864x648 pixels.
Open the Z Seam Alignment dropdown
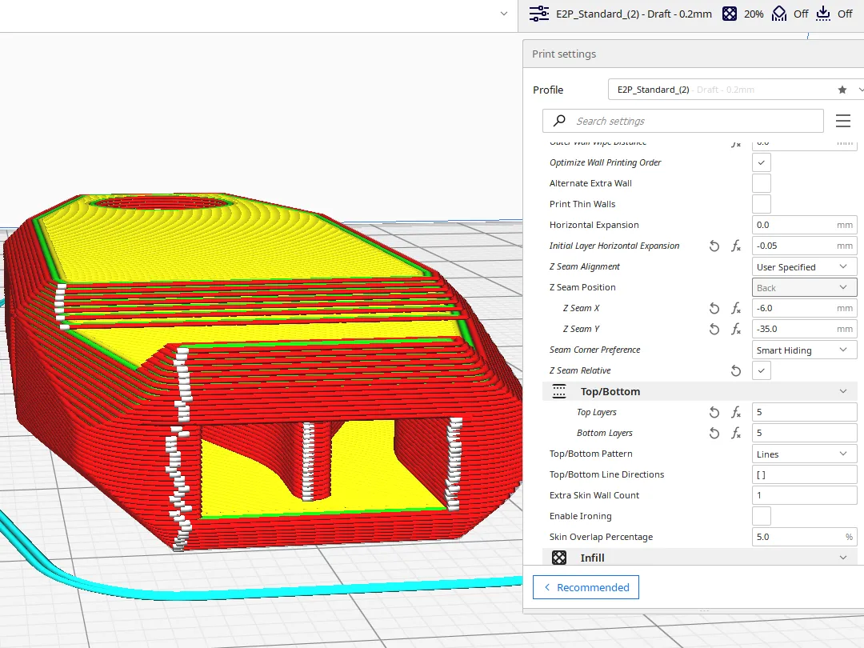coord(804,266)
